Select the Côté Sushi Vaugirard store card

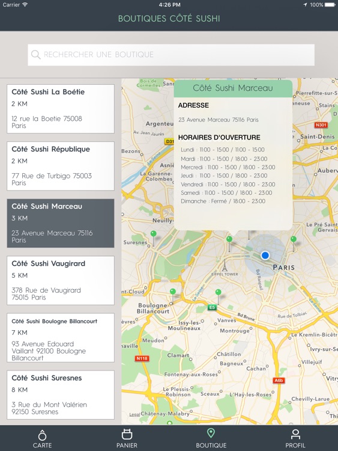pos(61,280)
